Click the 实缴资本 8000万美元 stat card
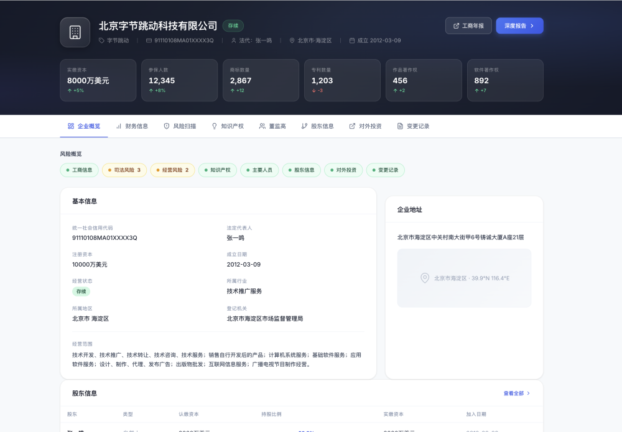 [x=98, y=80]
